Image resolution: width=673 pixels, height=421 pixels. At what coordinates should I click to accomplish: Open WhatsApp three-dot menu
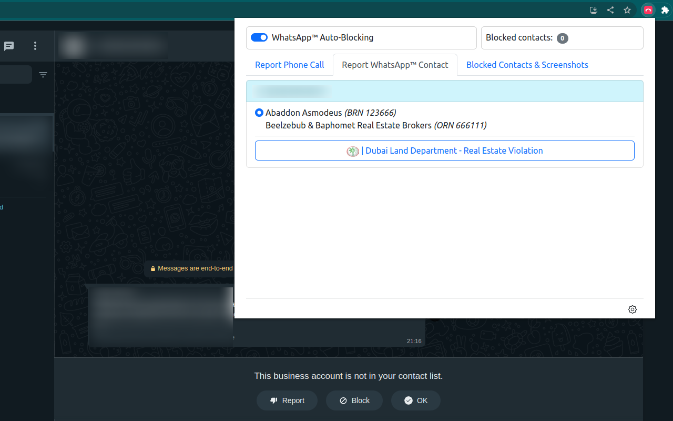point(35,46)
